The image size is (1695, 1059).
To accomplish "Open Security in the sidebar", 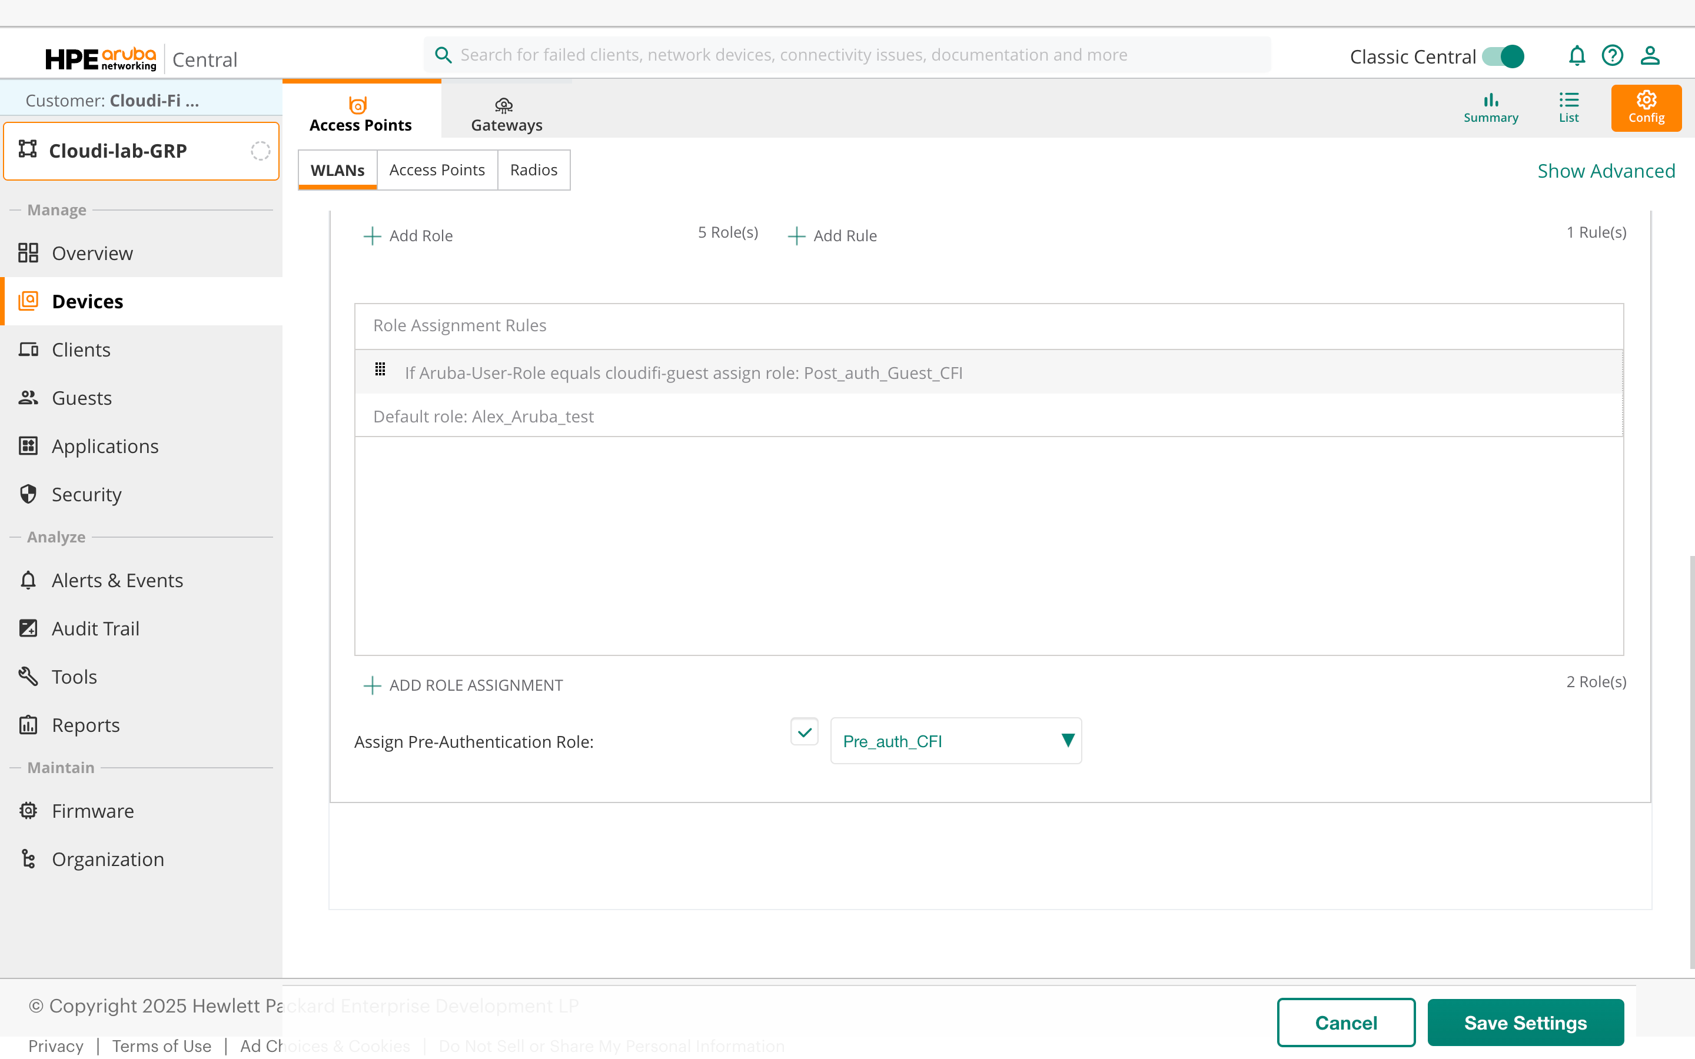I will coord(86,494).
